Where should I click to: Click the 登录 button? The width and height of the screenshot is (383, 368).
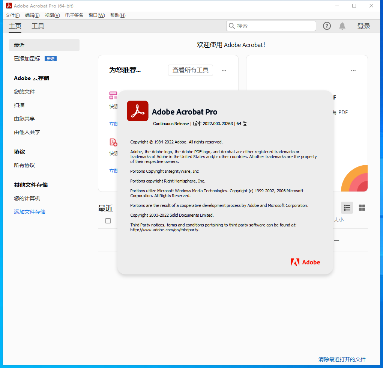[364, 26]
